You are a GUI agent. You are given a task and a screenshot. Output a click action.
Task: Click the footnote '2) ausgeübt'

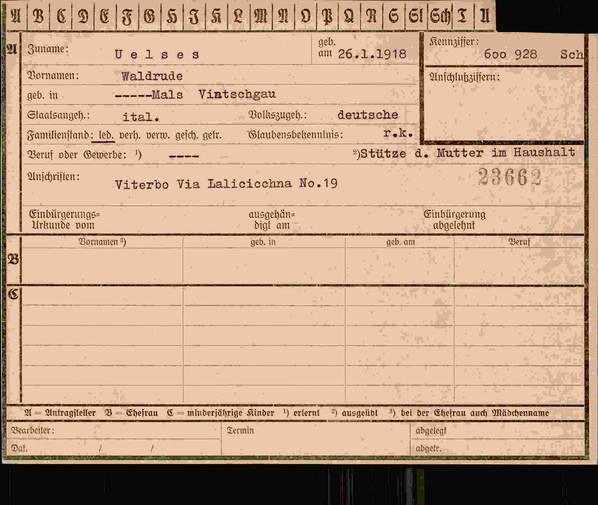tap(354, 413)
